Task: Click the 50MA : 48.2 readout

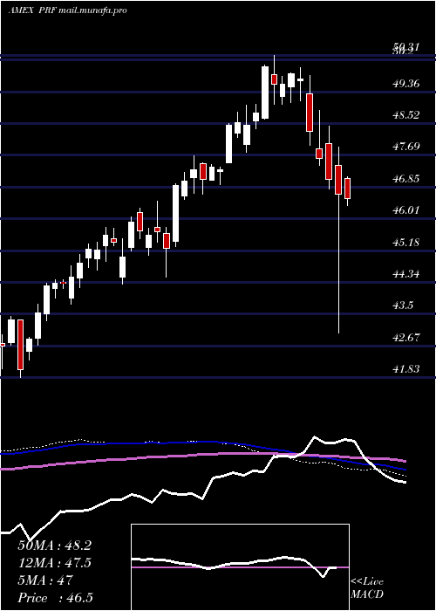Action: pyautogui.click(x=54, y=546)
